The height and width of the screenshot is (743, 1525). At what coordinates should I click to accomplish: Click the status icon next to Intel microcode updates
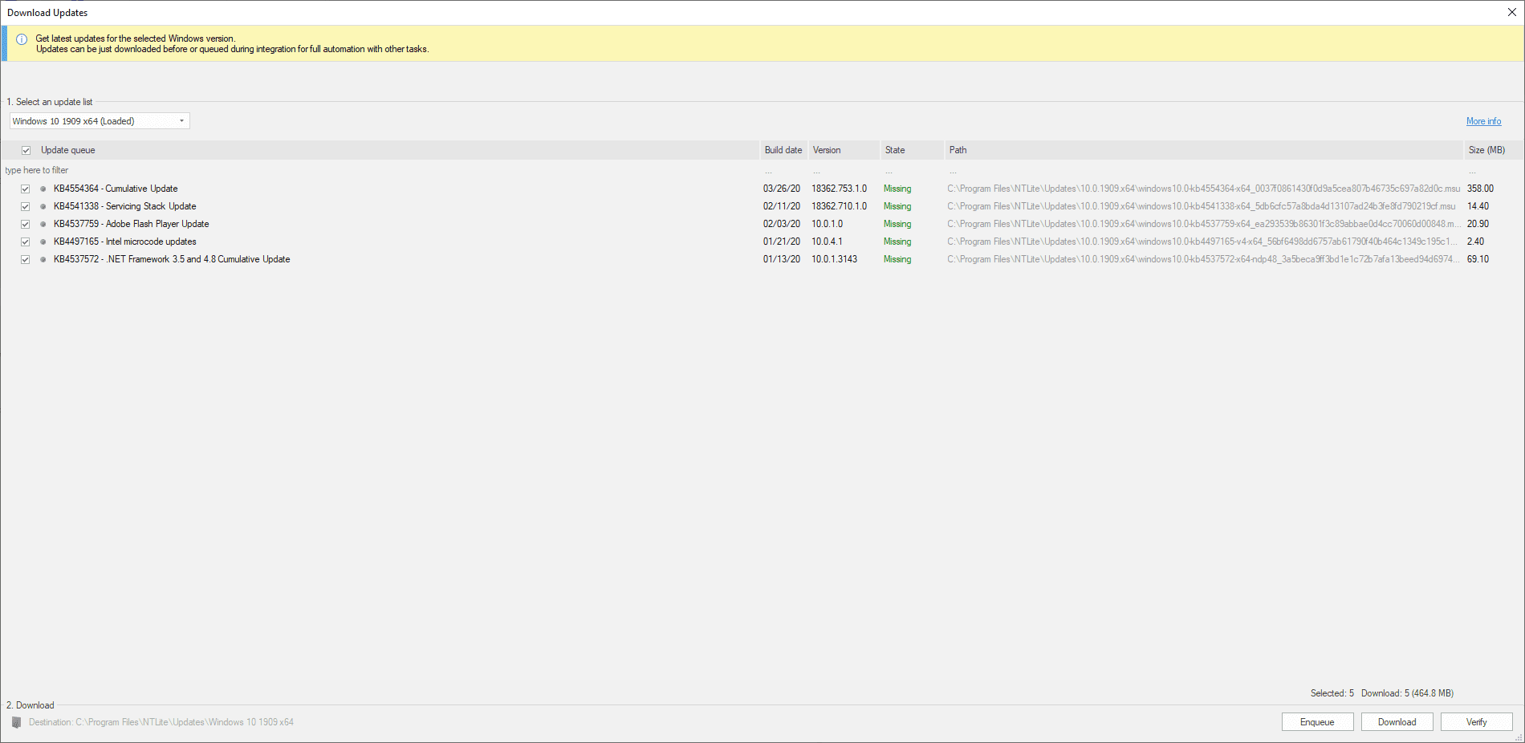[x=43, y=242]
